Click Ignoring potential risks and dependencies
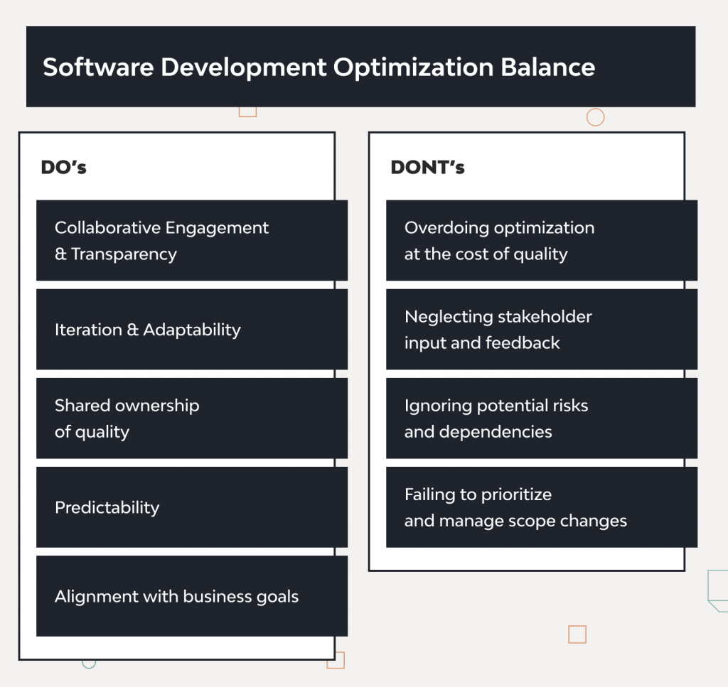728x687 pixels. pos(542,418)
